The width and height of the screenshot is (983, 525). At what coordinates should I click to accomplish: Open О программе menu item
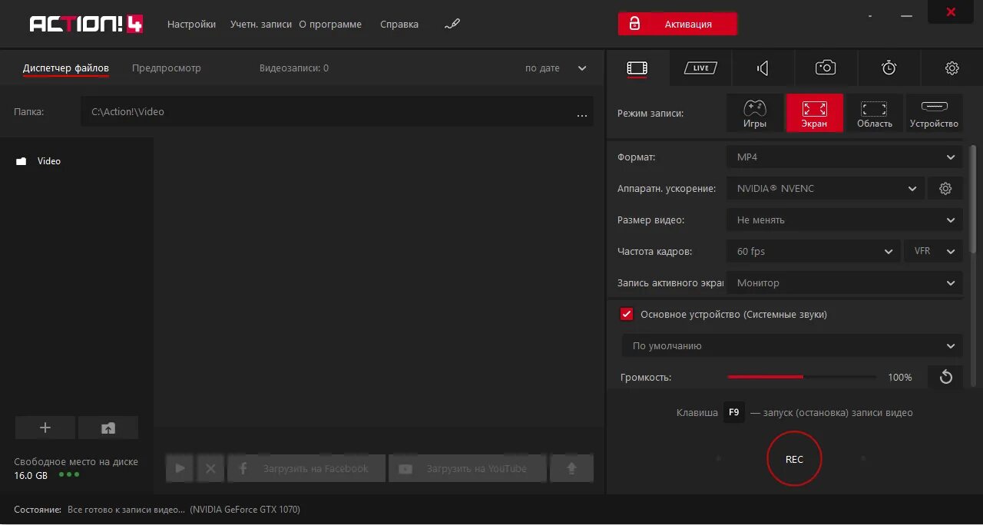click(x=330, y=24)
